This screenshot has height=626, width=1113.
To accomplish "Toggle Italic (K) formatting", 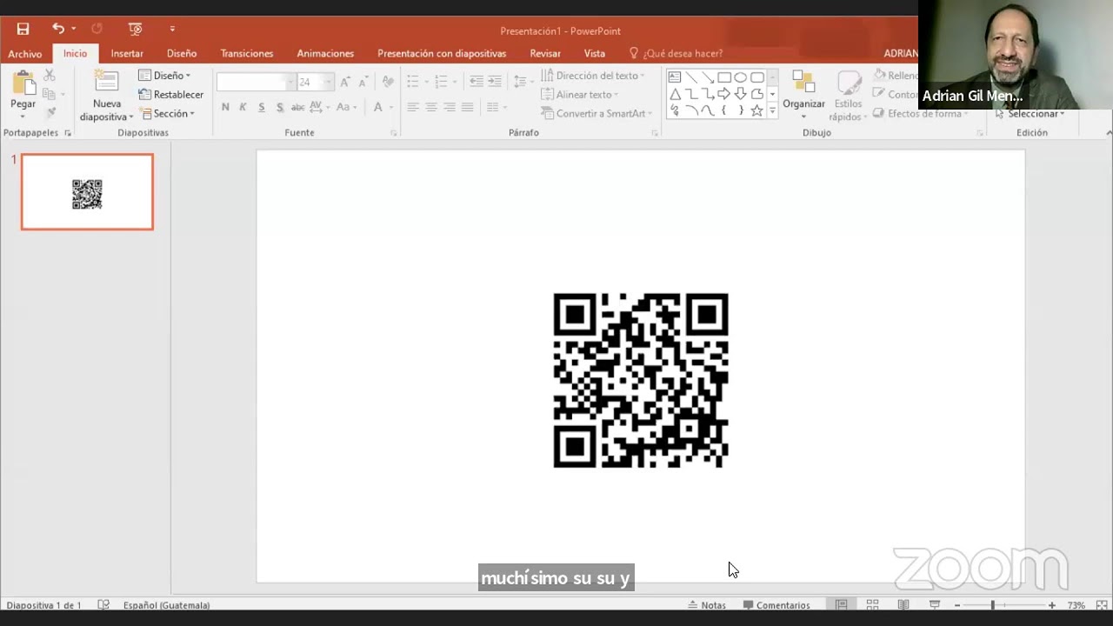I will click(243, 107).
